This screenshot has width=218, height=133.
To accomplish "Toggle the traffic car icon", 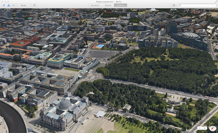I will [x=13, y=5].
